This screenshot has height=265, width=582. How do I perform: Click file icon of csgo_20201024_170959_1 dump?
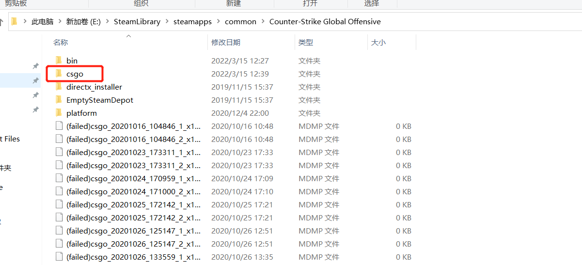point(59,178)
